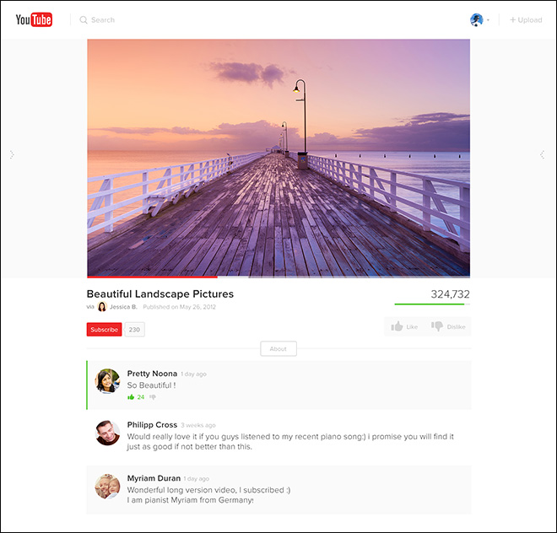Click the 230 subscriber count box

[x=134, y=330]
